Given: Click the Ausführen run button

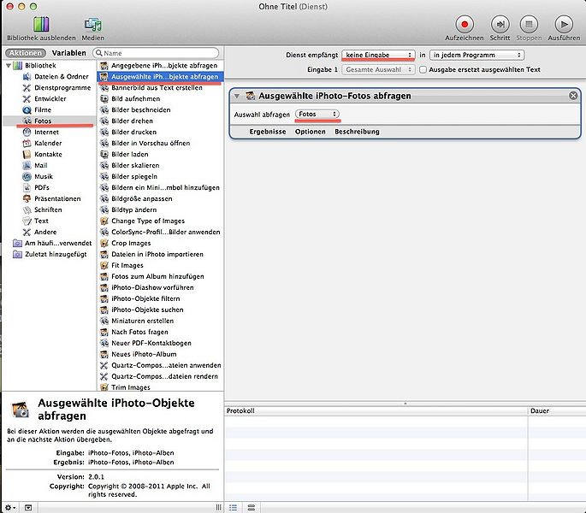Looking at the screenshot, I should tap(562, 25).
